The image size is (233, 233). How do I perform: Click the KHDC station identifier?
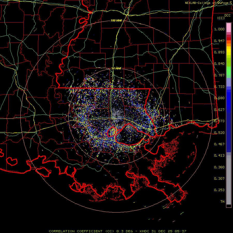coord(145,231)
